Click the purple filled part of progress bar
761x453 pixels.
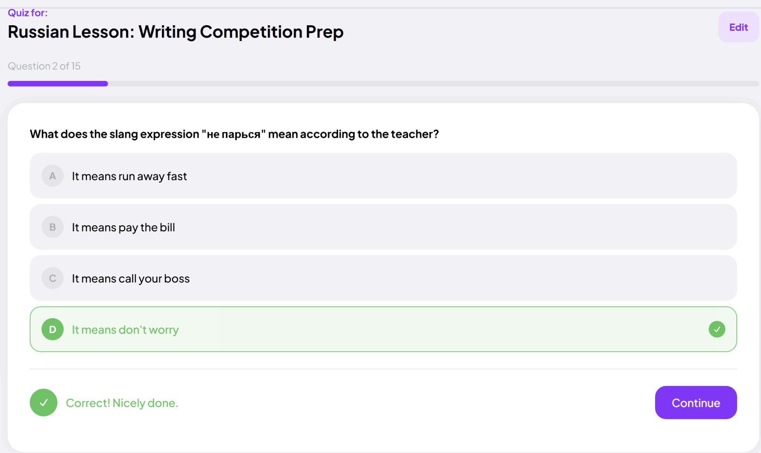tap(58, 84)
